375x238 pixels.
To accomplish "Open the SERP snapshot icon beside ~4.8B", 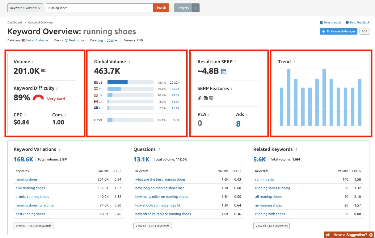I will (224, 72).
